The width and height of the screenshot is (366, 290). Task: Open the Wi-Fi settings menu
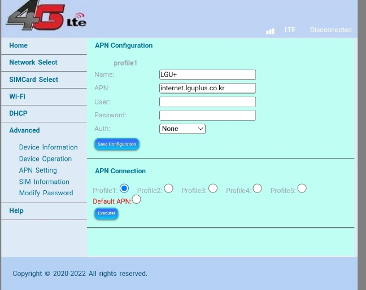point(18,96)
